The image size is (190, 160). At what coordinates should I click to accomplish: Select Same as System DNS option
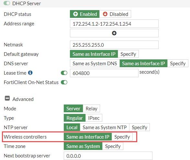[x=95, y=63]
